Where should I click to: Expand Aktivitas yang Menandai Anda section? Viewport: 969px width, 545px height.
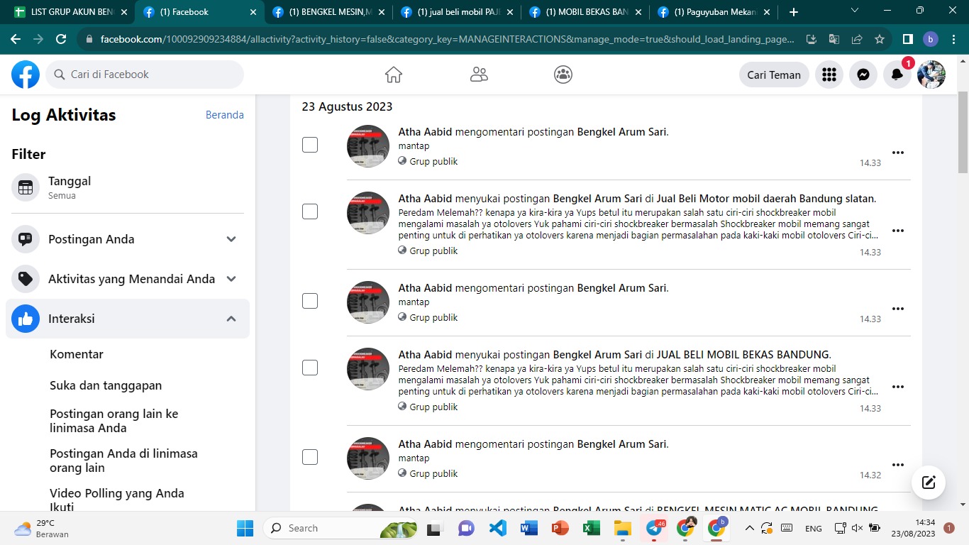tap(231, 279)
